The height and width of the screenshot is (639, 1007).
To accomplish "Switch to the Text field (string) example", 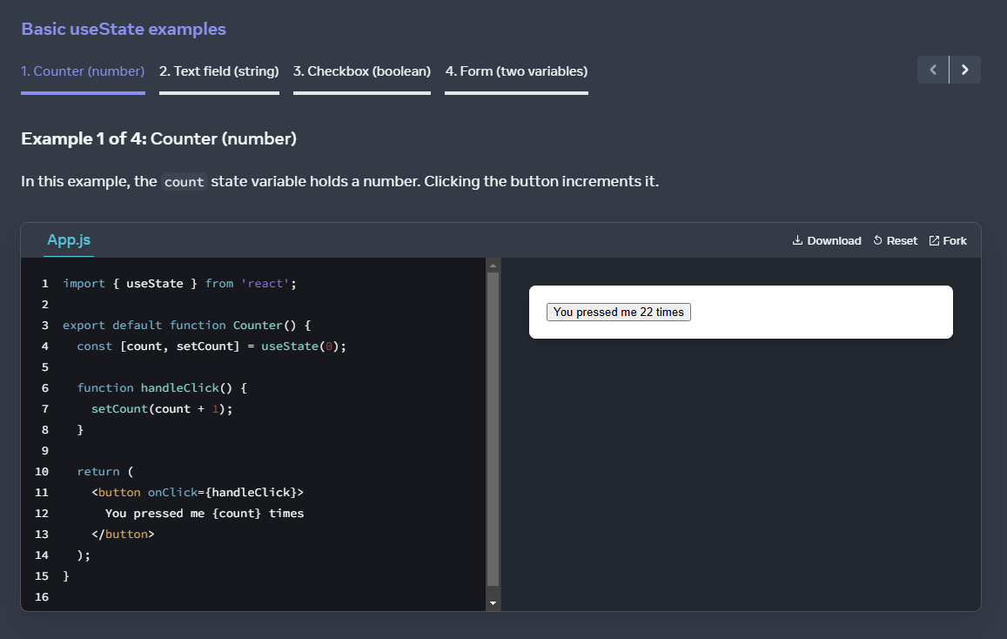I will tap(218, 71).
